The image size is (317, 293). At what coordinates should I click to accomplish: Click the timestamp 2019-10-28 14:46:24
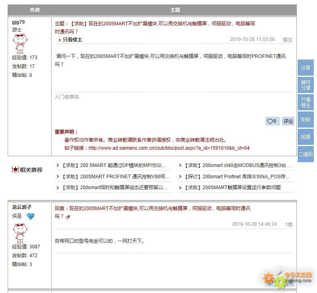tap(254, 224)
